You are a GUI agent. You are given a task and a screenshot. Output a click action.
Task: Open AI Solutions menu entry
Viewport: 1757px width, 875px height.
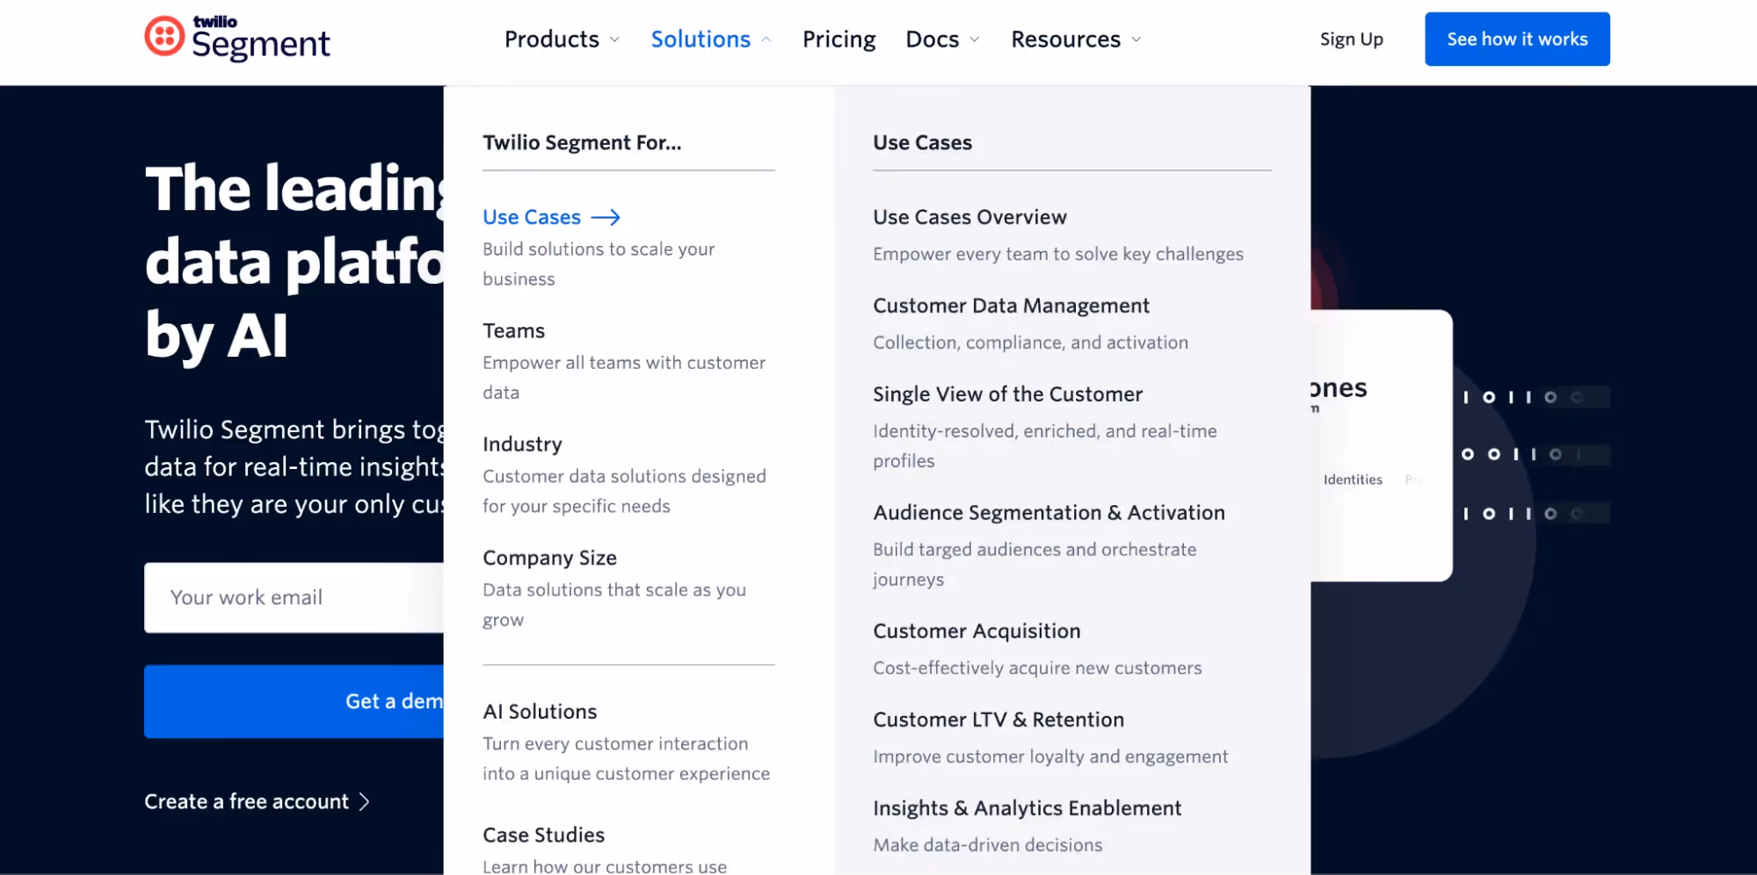(x=540, y=712)
